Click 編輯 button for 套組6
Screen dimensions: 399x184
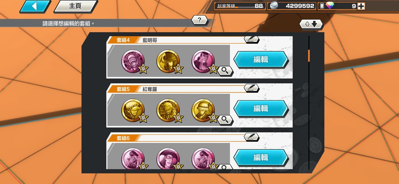pos(261,158)
